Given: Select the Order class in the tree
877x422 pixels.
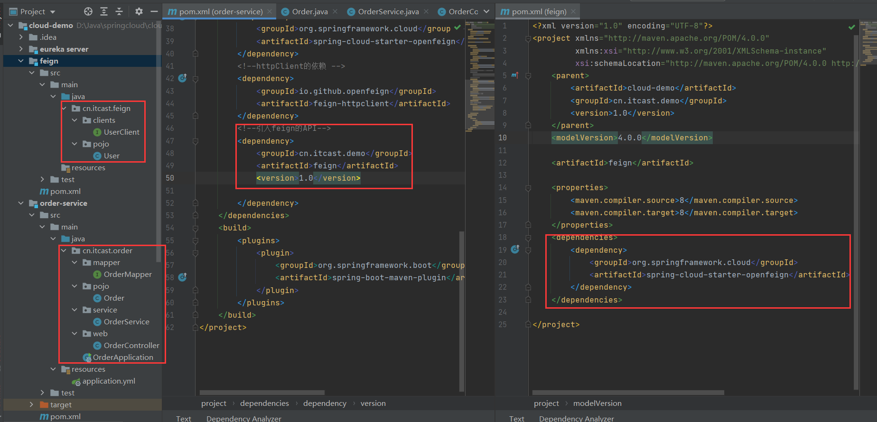Looking at the screenshot, I should click(109, 298).
